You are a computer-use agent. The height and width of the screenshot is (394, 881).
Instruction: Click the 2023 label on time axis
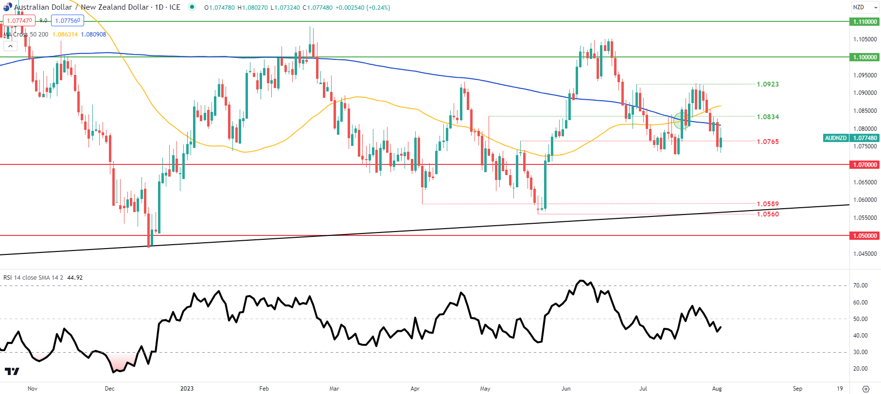click(x=187, y=388)
